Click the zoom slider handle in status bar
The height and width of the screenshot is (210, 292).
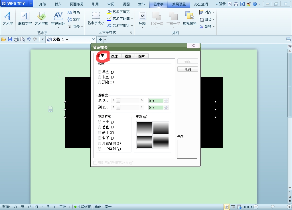(273, 207)
